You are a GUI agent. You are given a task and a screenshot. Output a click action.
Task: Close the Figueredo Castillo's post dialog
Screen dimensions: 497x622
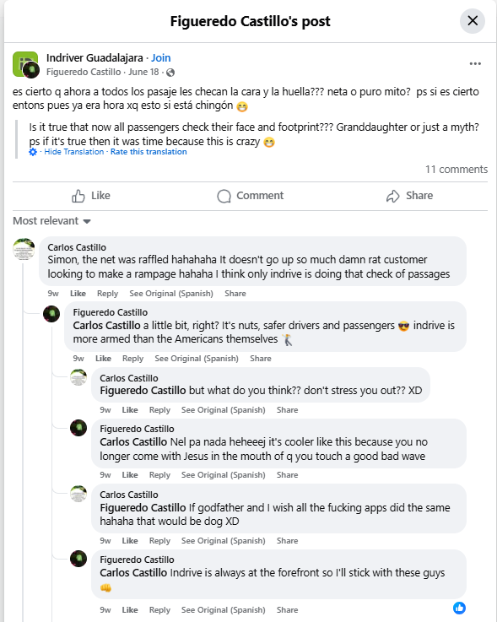[472, 20]
